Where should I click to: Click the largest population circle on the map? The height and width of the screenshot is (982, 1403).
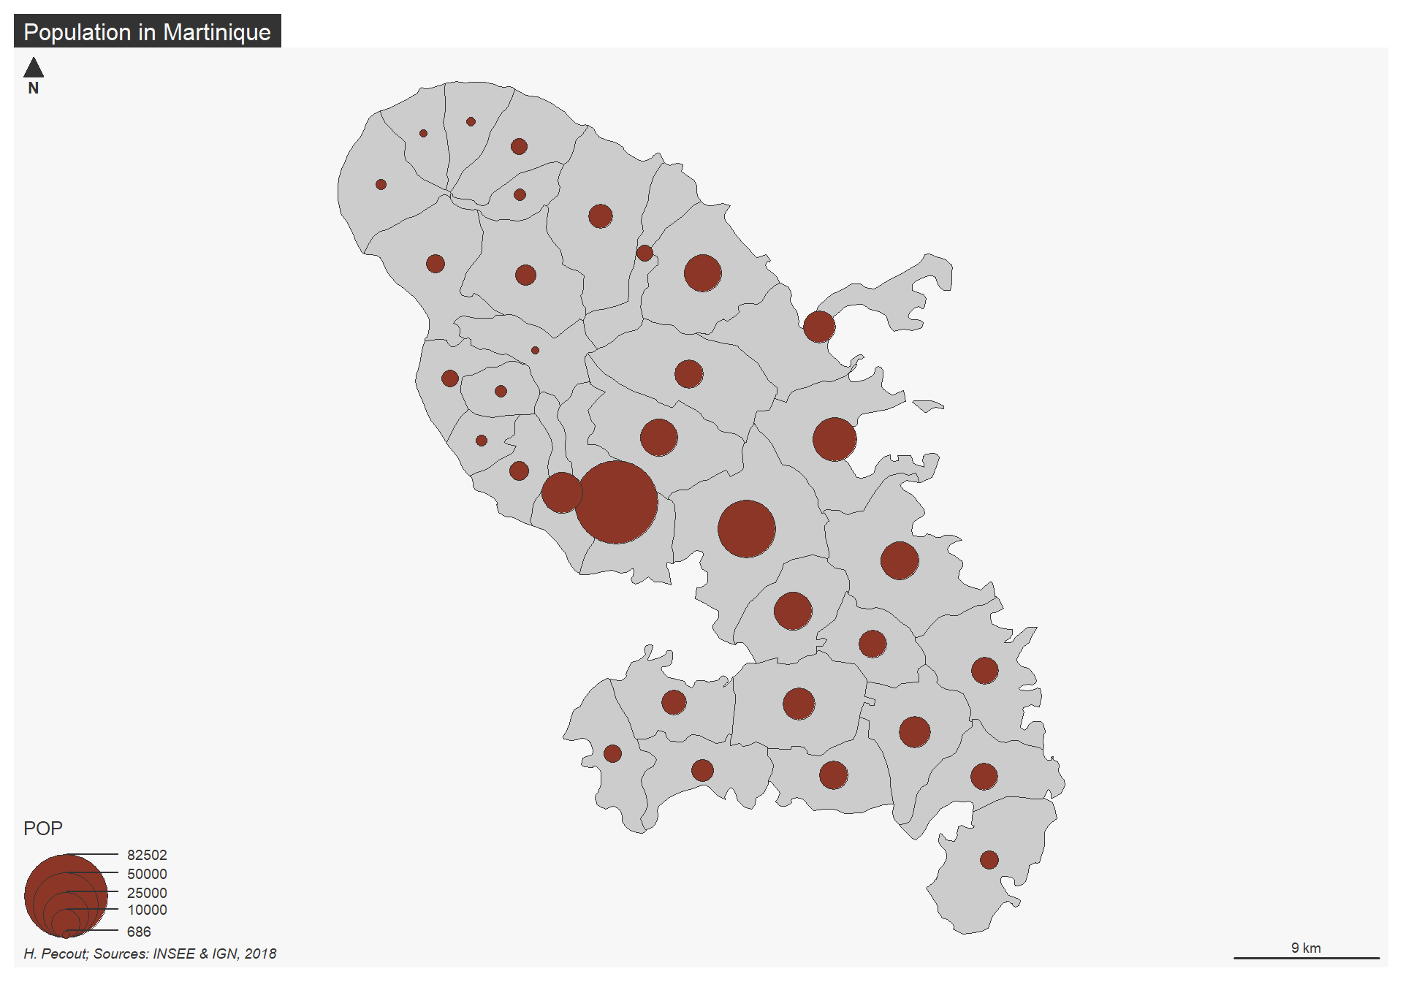point(616,502)
